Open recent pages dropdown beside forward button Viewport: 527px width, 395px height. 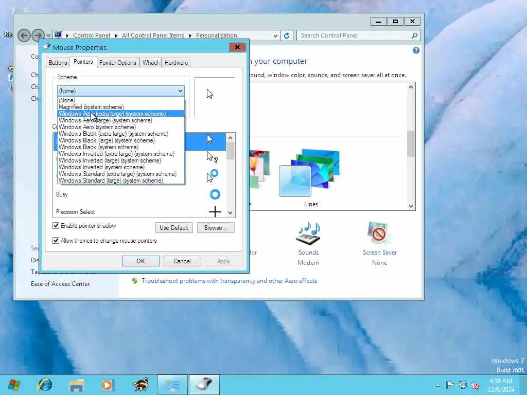(48, 35)
